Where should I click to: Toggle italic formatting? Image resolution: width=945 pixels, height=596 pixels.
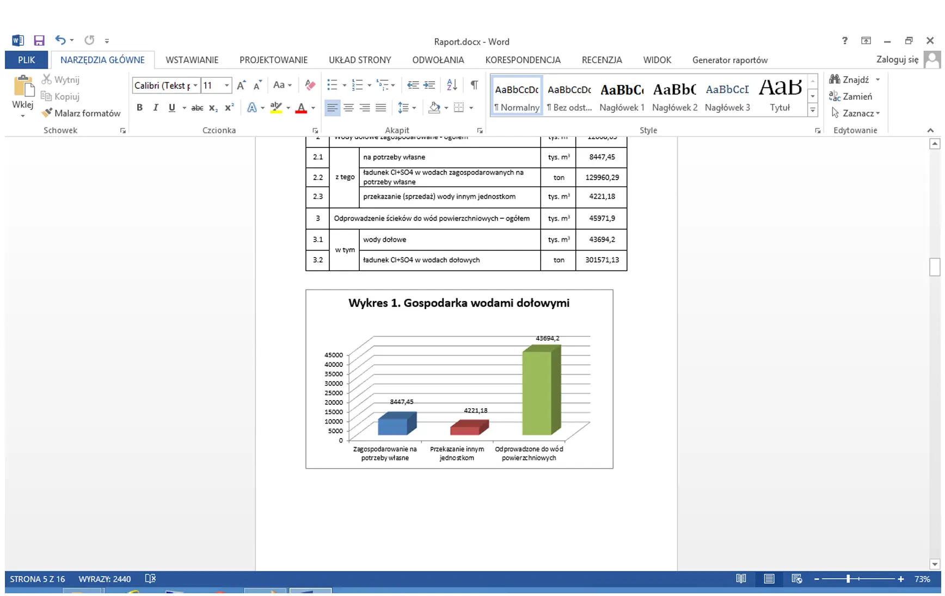pyautogui.click(x=156, y=108)
